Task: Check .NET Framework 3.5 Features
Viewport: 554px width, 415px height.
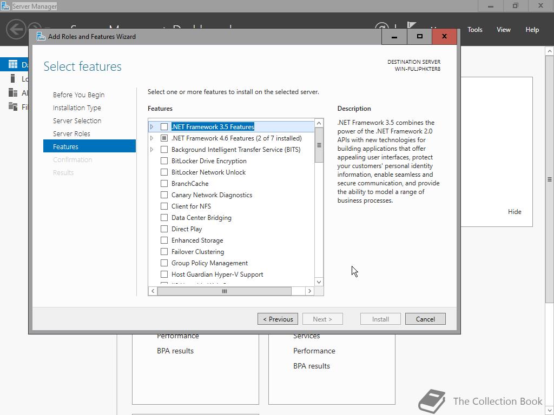Action: 164,126
